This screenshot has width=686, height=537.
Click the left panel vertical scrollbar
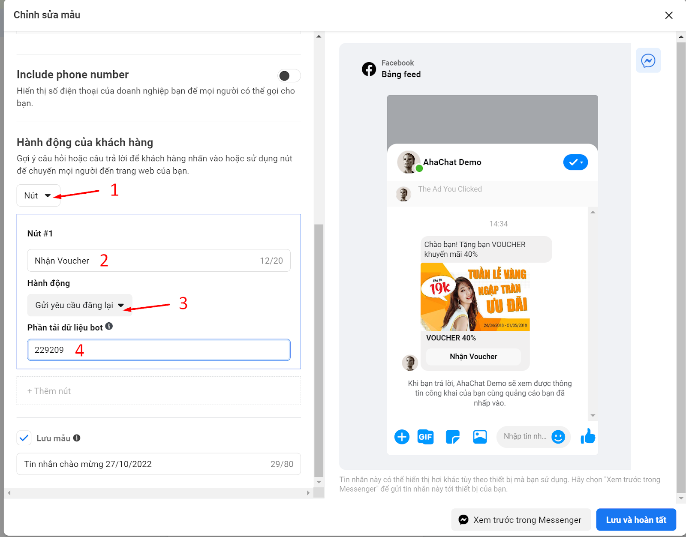pyautogui.click(x=319, y=350)
